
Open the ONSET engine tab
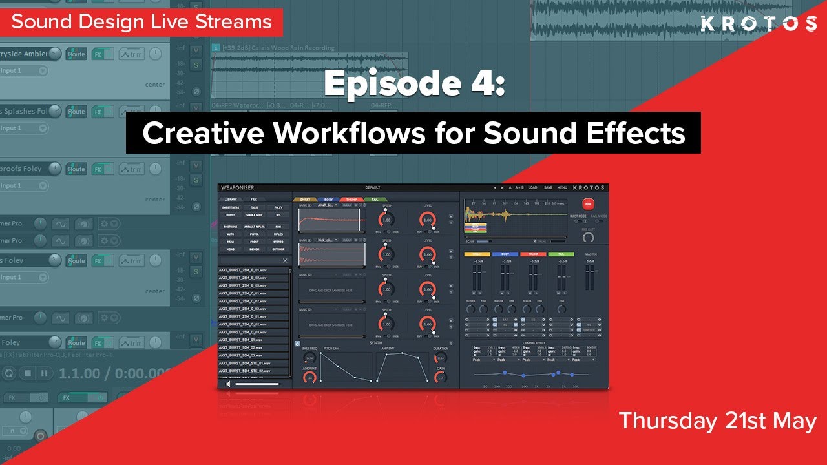pos(305,200)
